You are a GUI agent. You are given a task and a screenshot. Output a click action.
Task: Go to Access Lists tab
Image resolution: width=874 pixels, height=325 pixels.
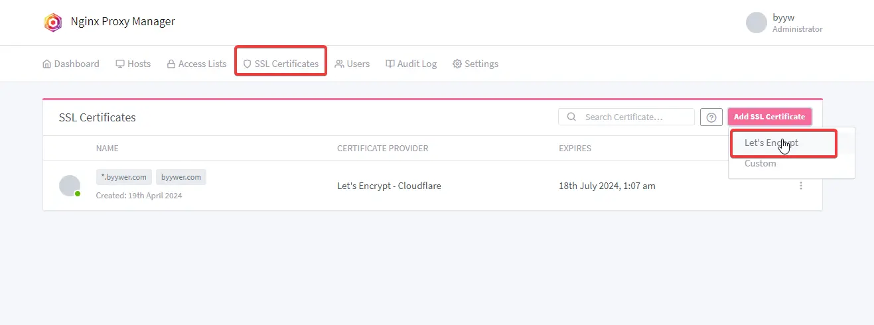point(196,64)
